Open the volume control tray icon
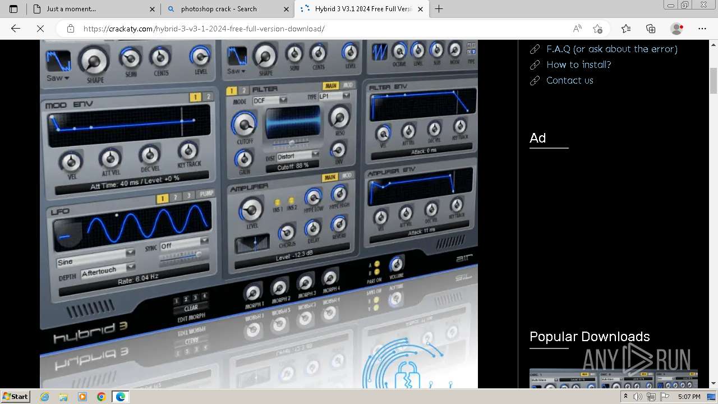Image resolution: width=718 pixels, height=404 pixels. pyautogui.click(x=638, y=397)
